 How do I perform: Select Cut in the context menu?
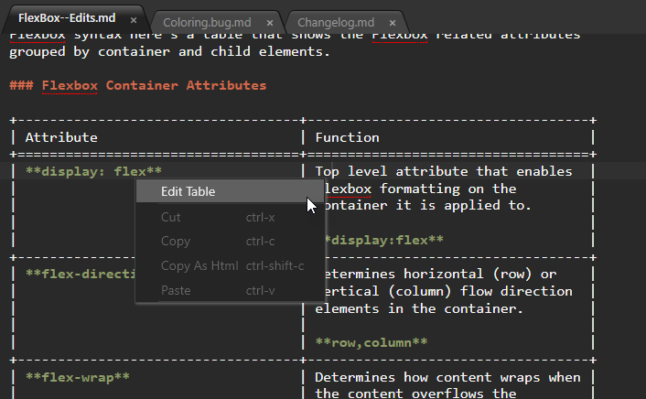coord(230,217)
